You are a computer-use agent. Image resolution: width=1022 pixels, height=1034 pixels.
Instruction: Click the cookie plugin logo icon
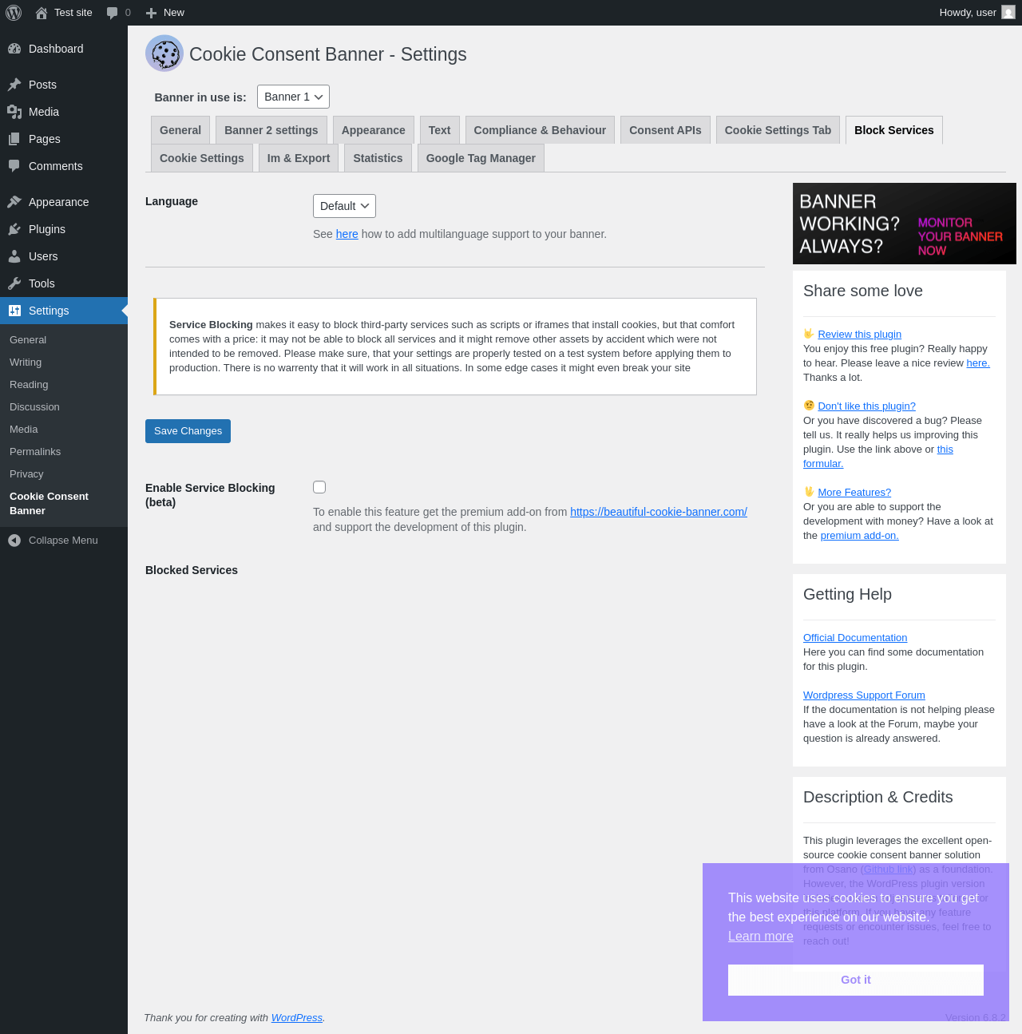(164, 53)
